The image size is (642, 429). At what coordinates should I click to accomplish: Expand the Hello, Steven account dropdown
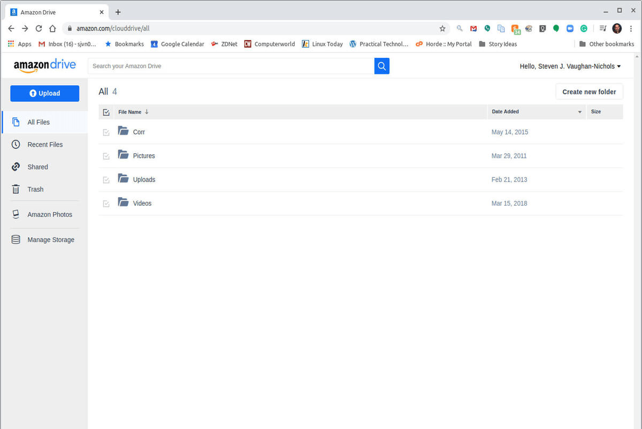(570, 66)
